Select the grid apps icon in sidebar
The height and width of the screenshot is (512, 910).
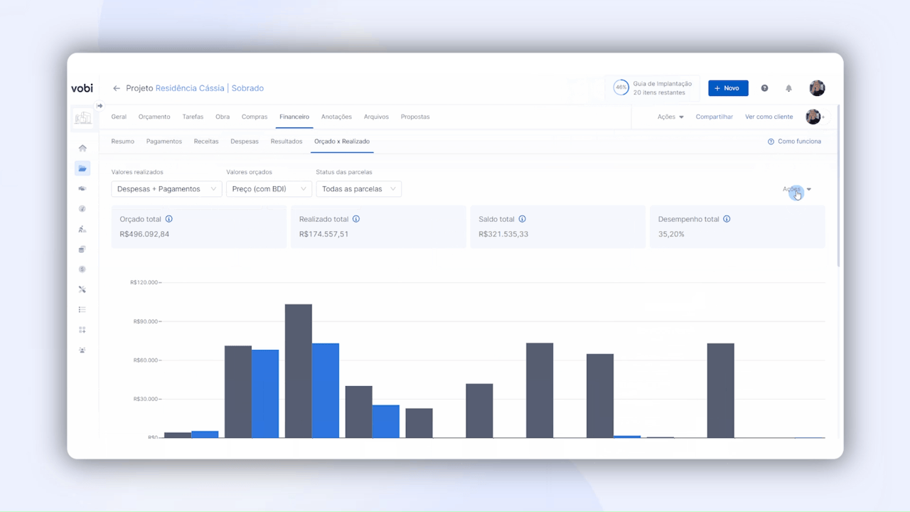[x=82, y=330]
